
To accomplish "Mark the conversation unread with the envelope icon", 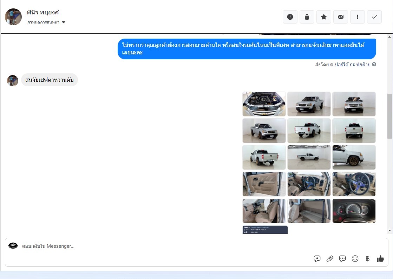I will (x=341, y=17).
